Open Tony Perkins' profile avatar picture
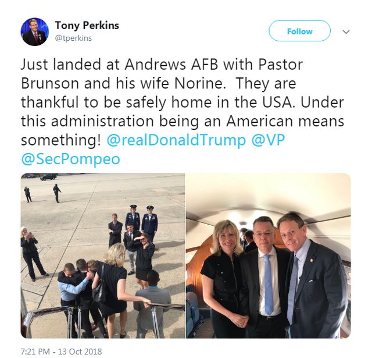 tap(35, 31)
